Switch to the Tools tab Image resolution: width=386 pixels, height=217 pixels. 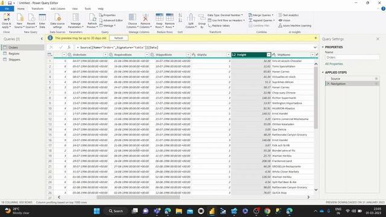(87, 8)
